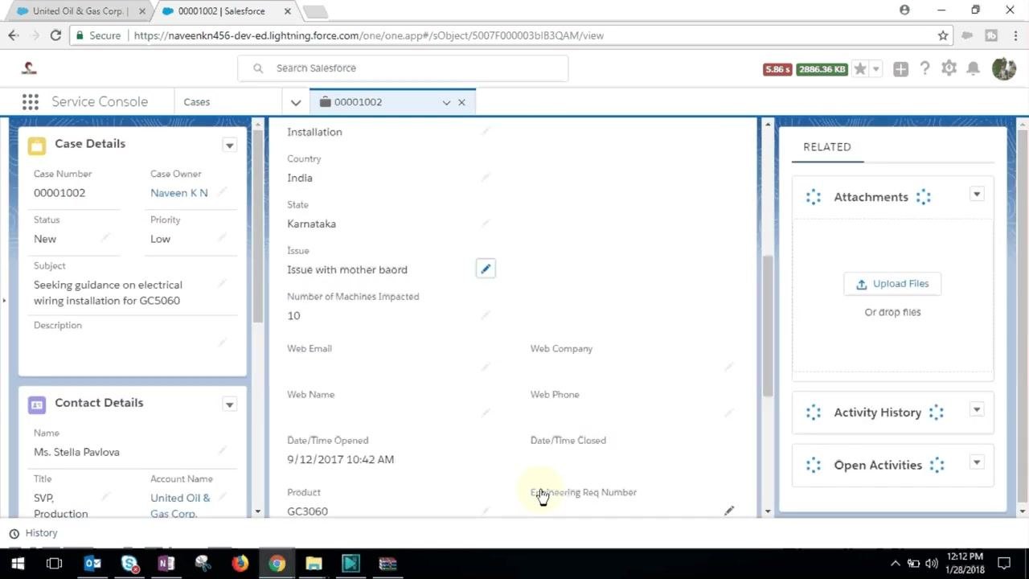Open the Attachments section dropdown

click(977, 195)
